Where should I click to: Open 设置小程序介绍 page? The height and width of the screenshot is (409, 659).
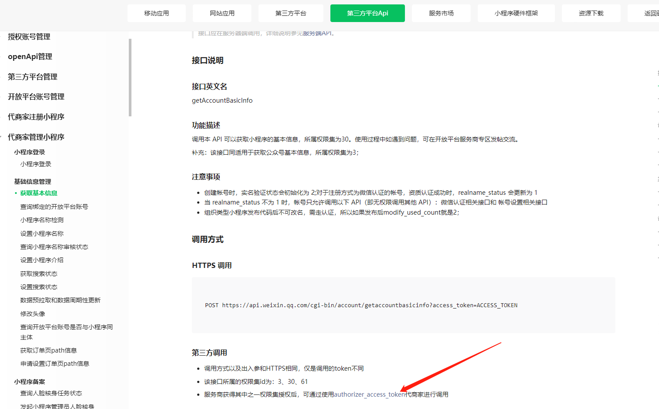click(42, 260)
